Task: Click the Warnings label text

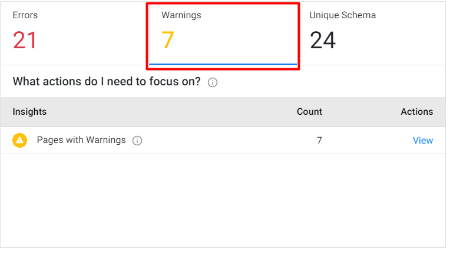Action: pyautogui.click(x=181, y=15)
